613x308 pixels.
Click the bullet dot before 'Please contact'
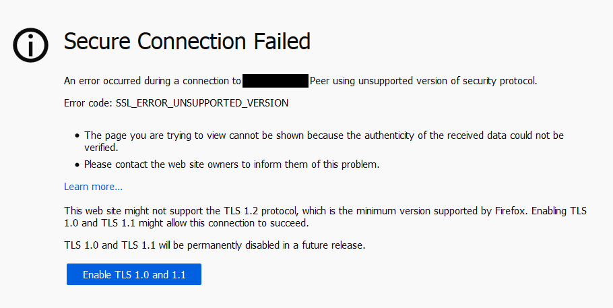click(x=77, y=164)
